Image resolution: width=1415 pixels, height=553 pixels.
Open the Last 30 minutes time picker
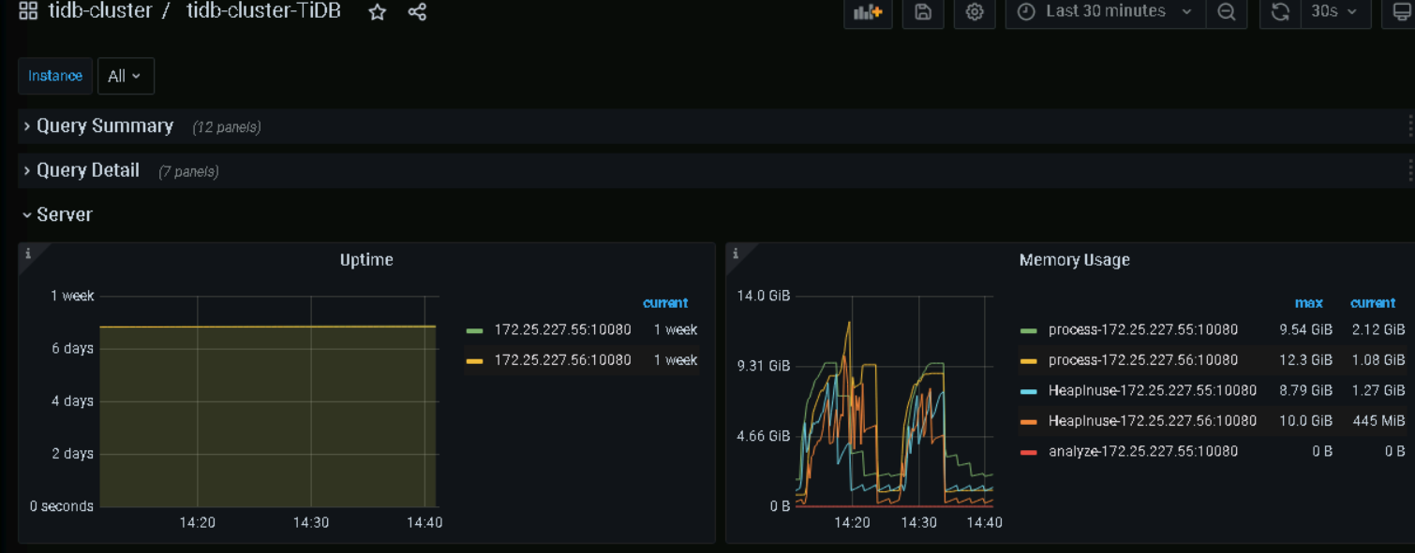[x=1106, y=12]
